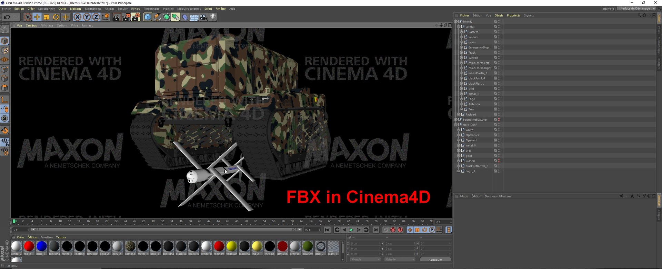The image size is (662, 269).
Task: Open the Interface layout dropdown
Action: 636,9
